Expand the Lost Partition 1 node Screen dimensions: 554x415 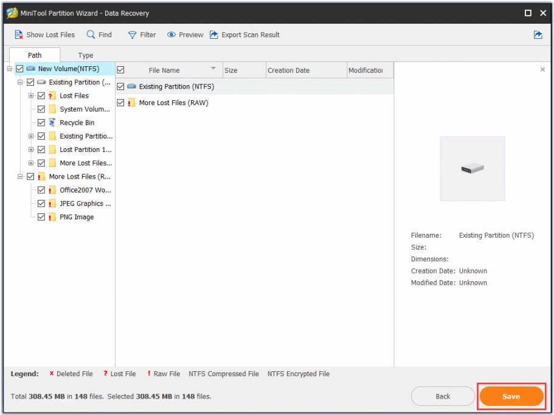point(31,149)
